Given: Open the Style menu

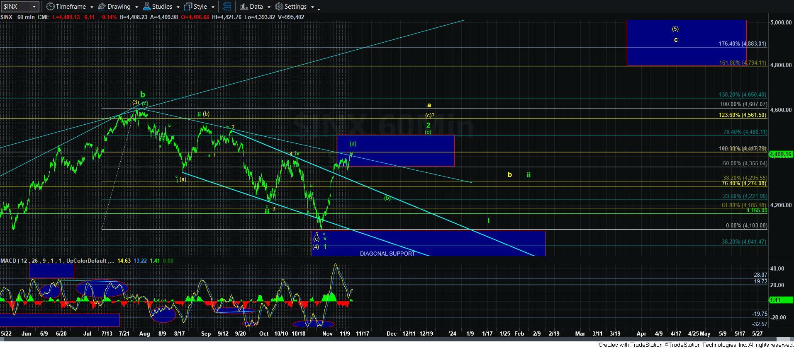Looking at the screenshot, I should pos(200,7).
